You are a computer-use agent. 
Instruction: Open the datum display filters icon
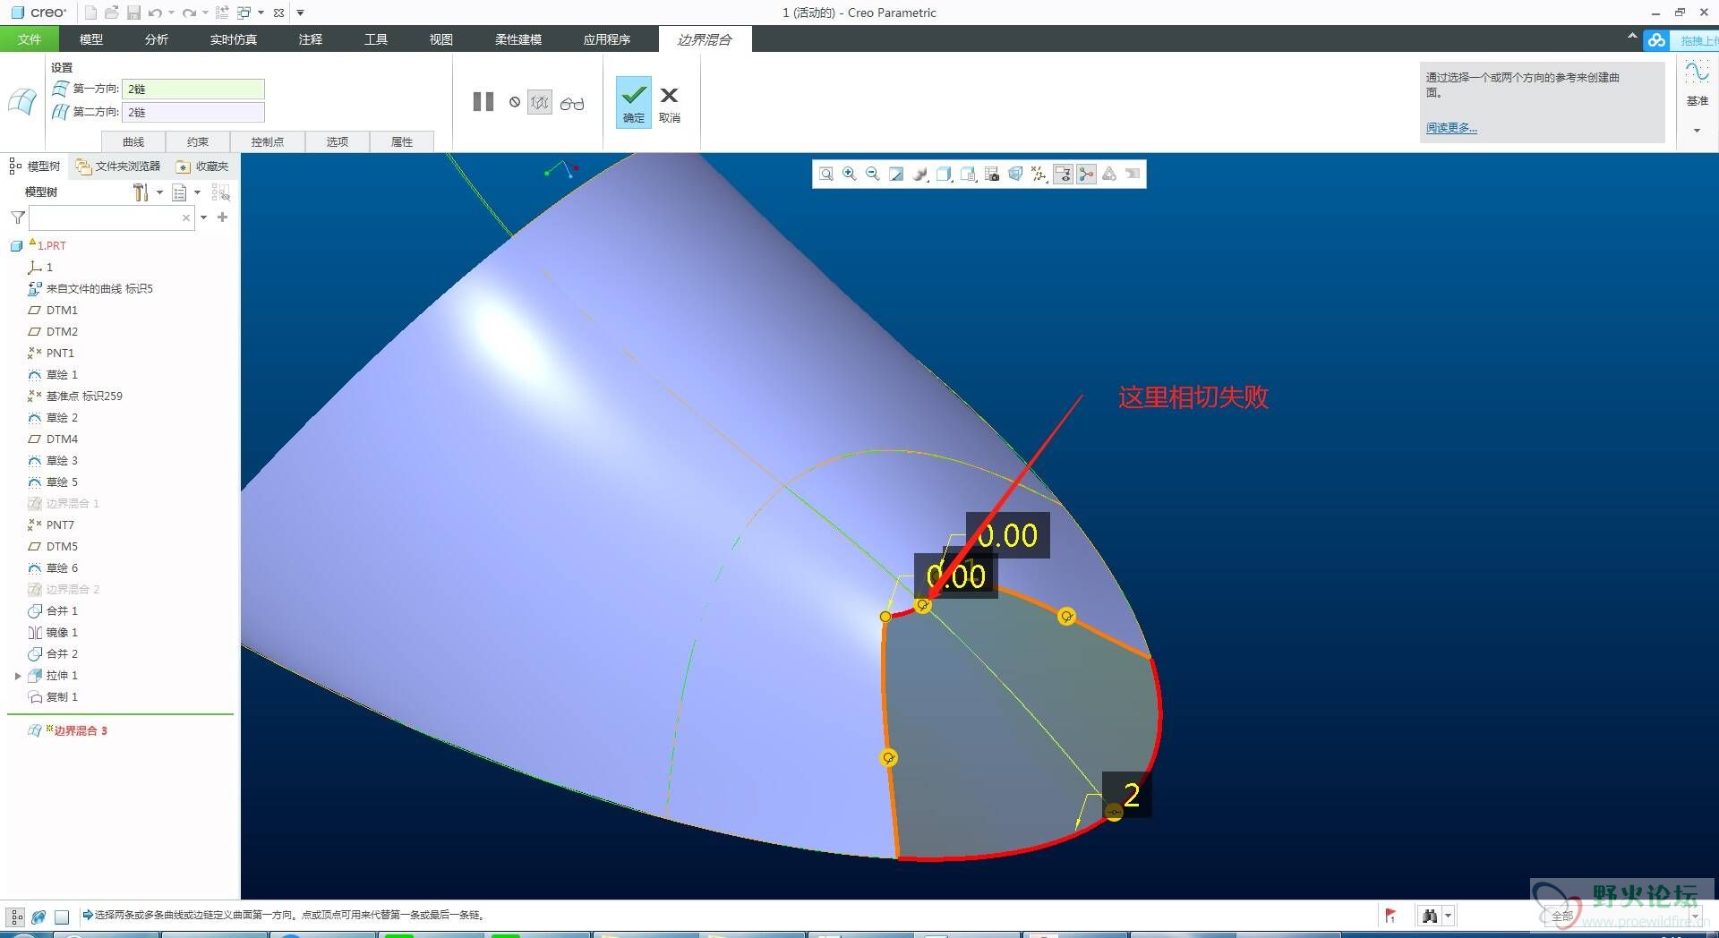tap(1039, 175)
